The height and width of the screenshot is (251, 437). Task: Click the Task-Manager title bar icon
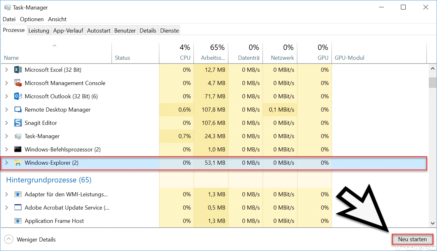[8, 7]
